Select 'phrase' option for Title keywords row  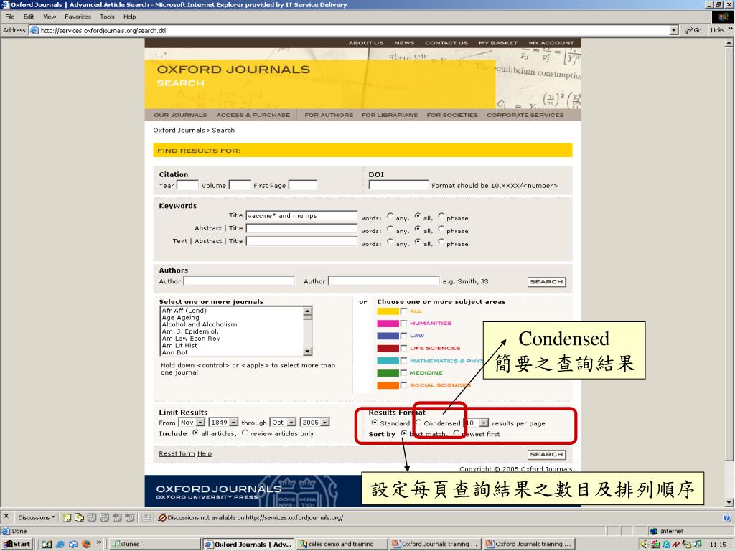click(x=441, y=216)
